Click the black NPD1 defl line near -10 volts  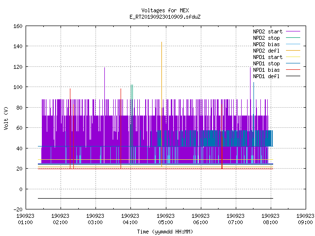click(156, 198)
